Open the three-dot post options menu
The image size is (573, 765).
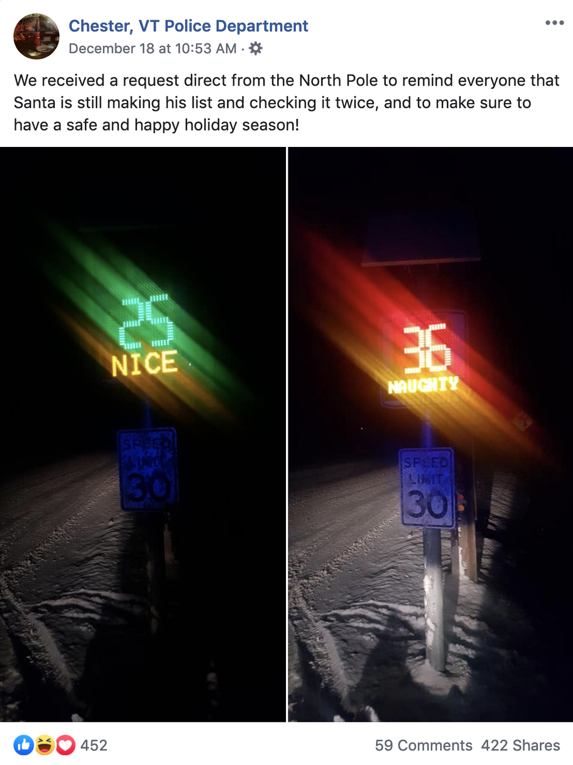point(554,23)
